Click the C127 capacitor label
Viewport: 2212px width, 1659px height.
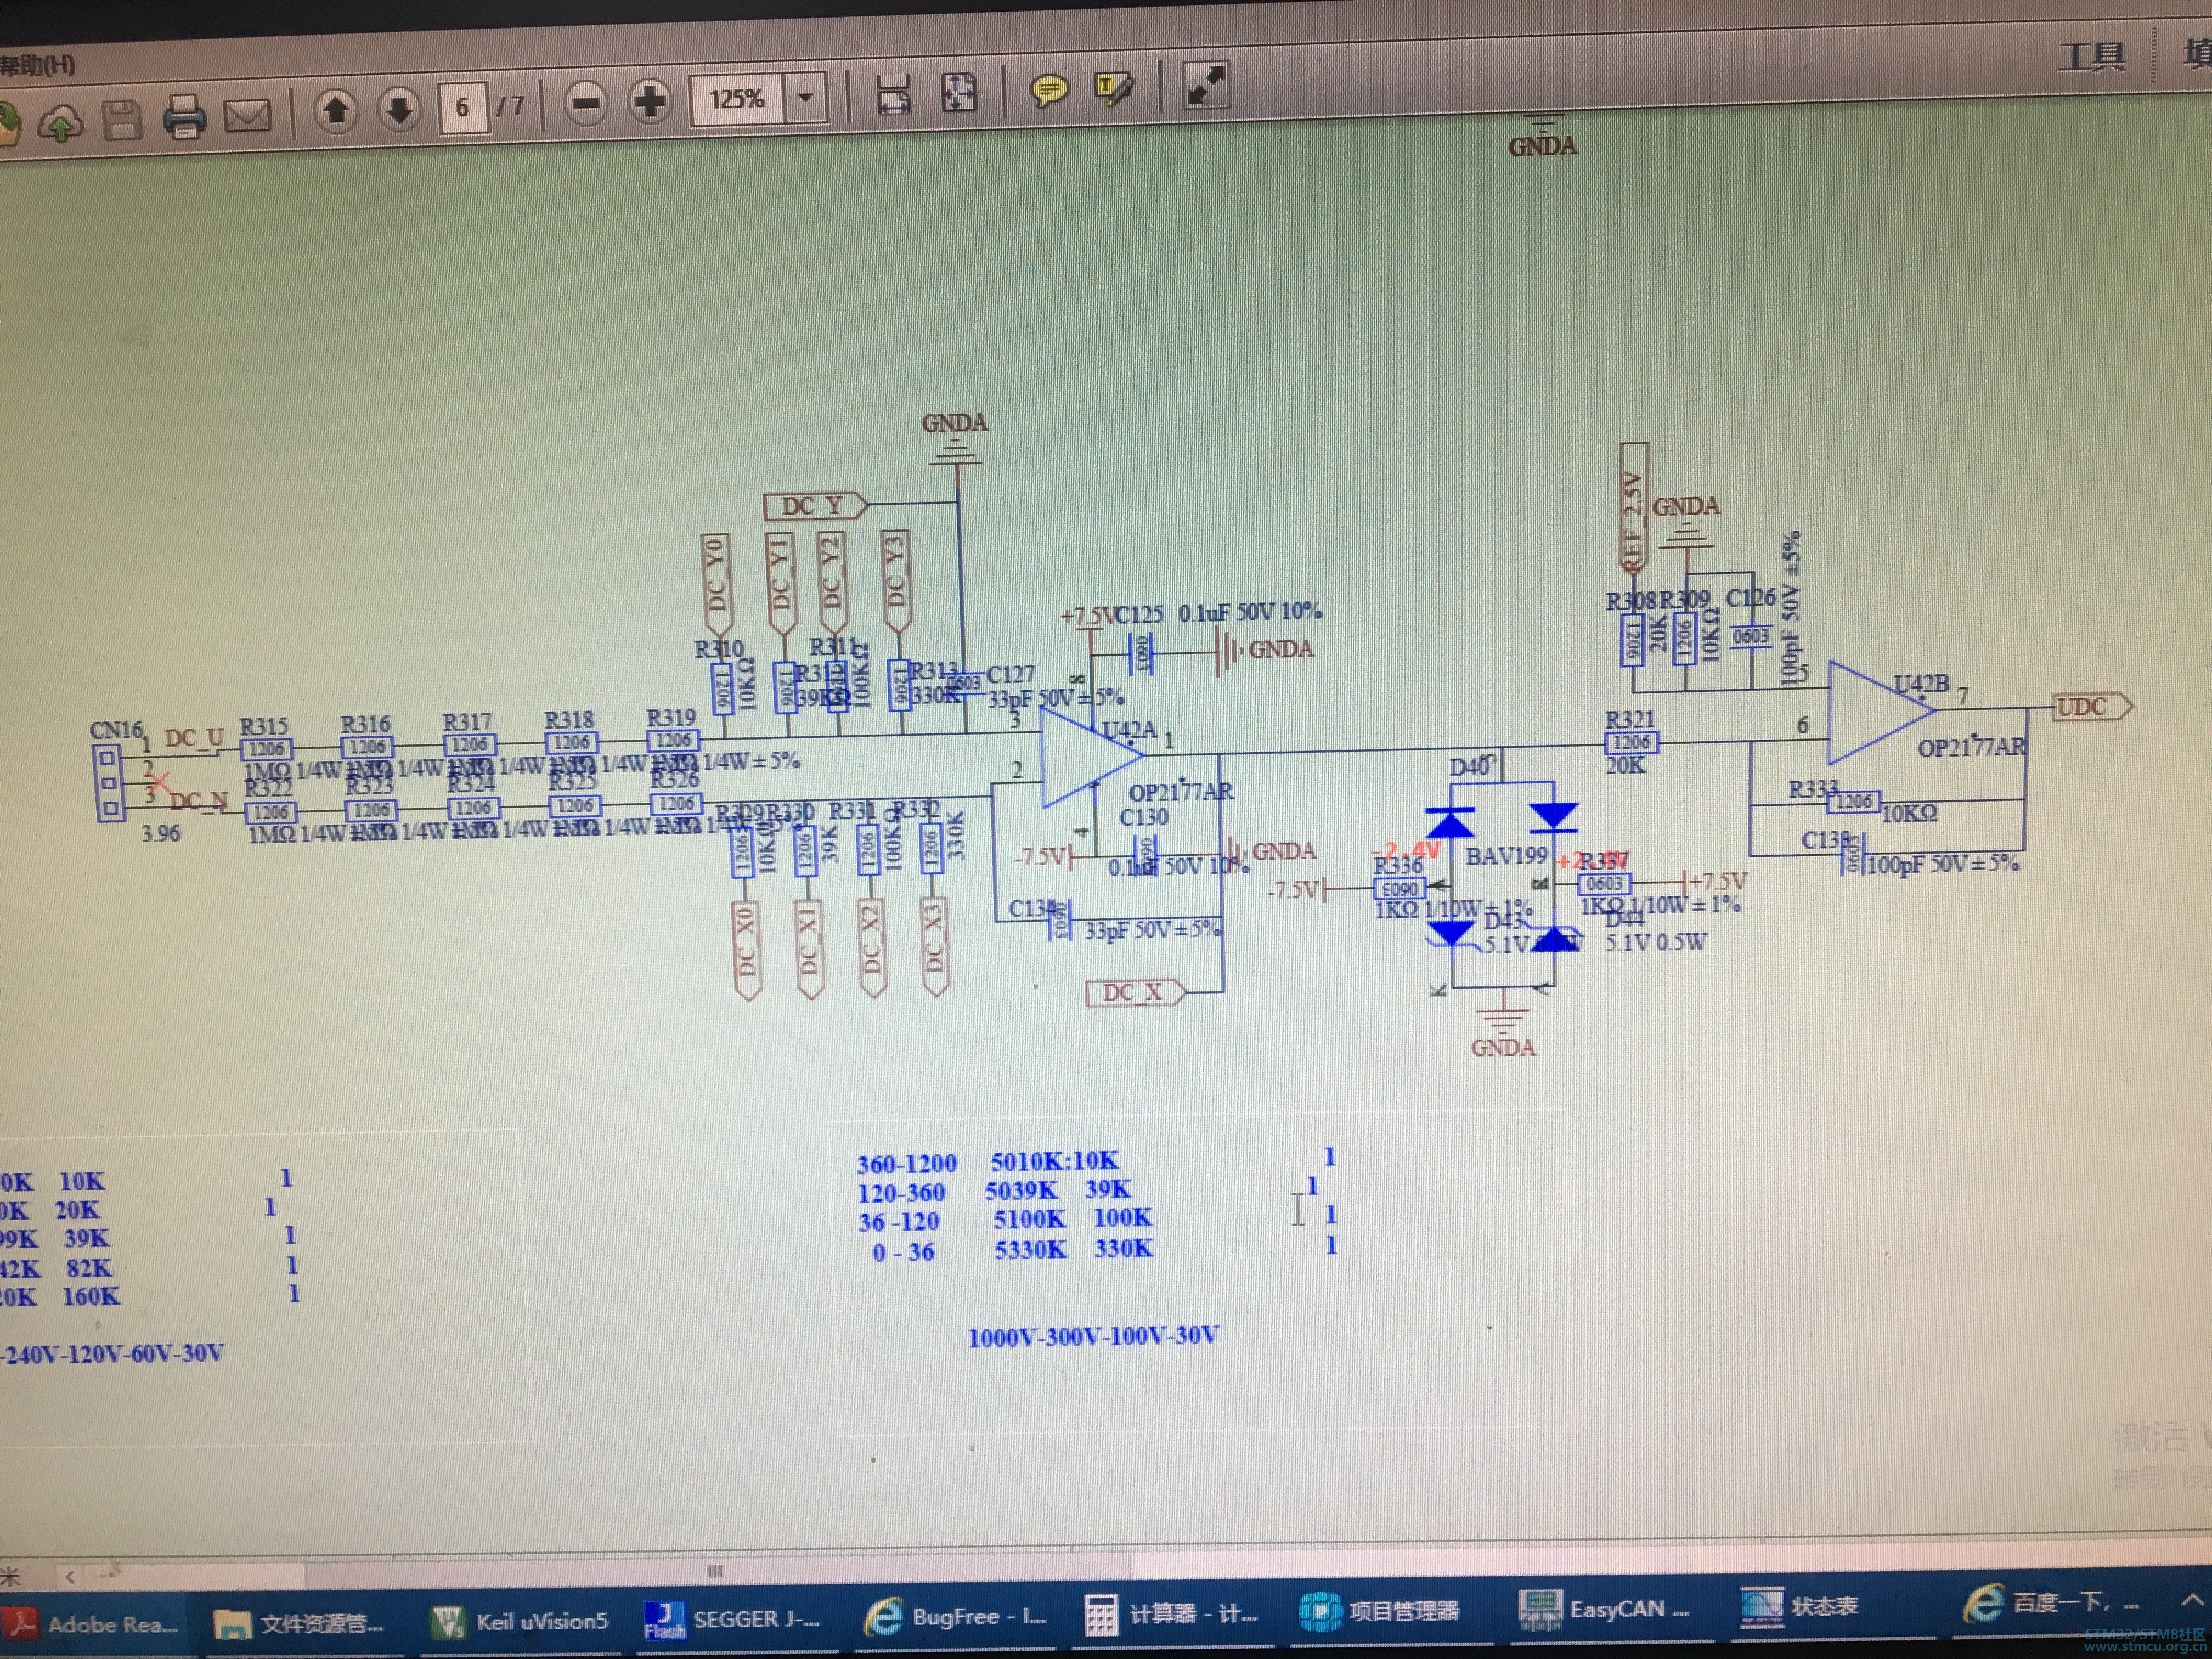(x=1011, y=674)
